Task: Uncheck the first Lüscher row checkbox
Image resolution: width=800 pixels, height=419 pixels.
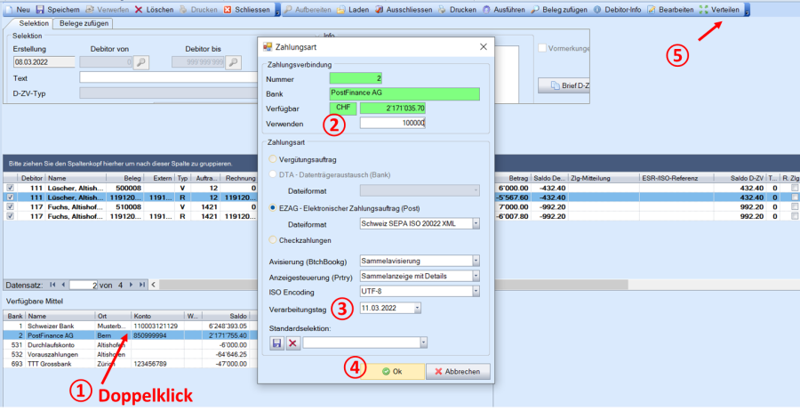Action: click(10, 189)
